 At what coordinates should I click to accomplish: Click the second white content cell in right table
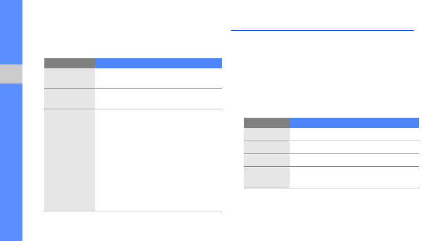click(354, 147)
